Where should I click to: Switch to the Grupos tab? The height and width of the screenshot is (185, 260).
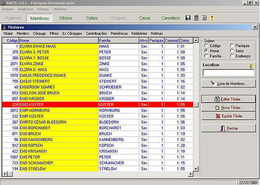118,18
